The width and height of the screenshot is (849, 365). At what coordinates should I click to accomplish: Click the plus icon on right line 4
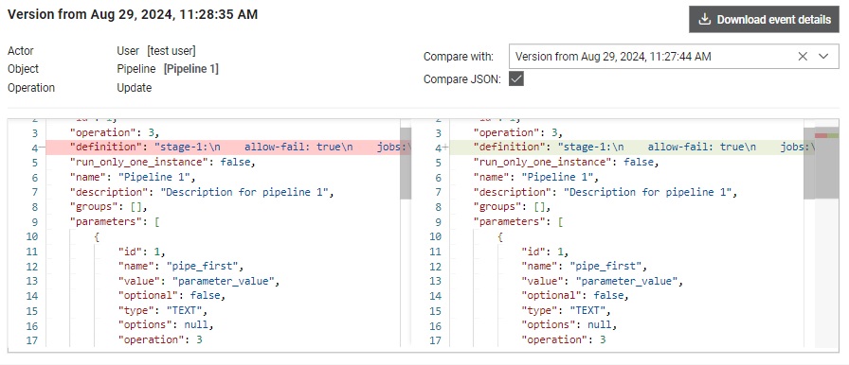coord(445,147)
